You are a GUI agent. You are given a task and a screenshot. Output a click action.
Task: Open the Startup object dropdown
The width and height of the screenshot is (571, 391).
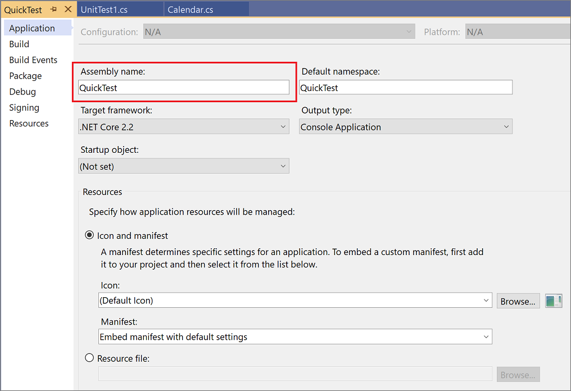184,166
